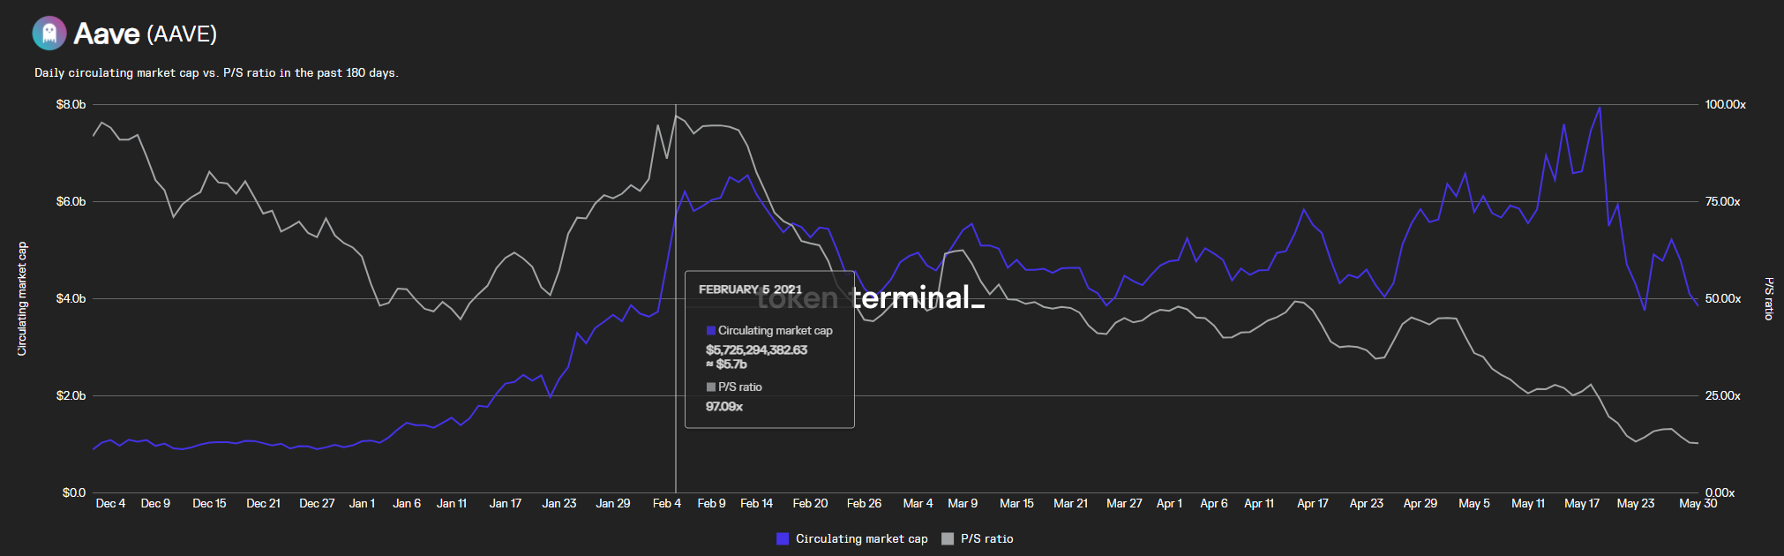Click the Mar 4 x-axis label
This screenshot has height=556, width=1784.
[x=918, y=503]
